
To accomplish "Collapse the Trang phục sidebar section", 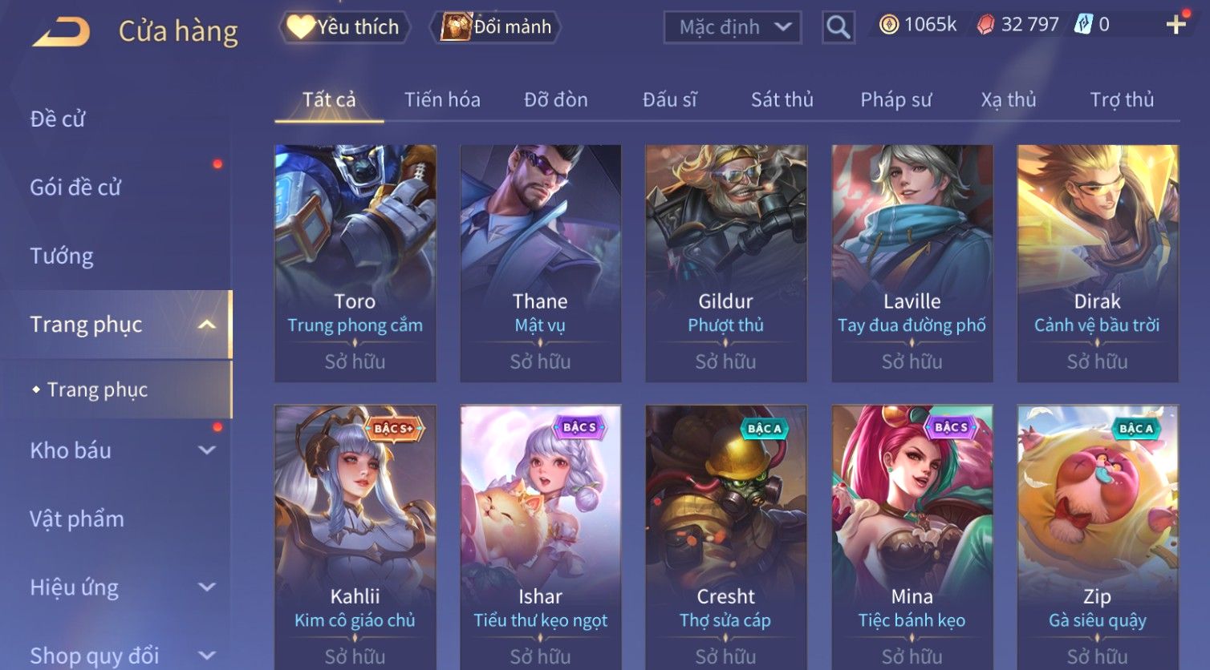I will [x=207, y=324].
